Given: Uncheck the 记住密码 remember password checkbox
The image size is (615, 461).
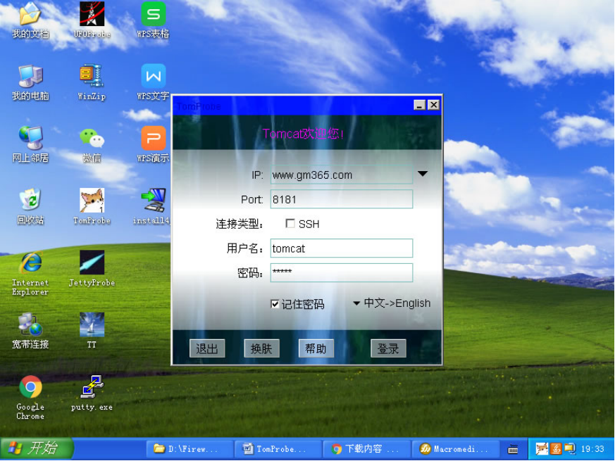Looking at the screenshot, I should 275,304.
